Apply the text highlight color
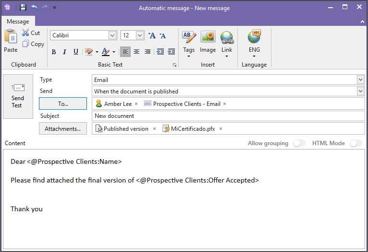The width and height of the screenshot is (368, 252). pos(89,52)
